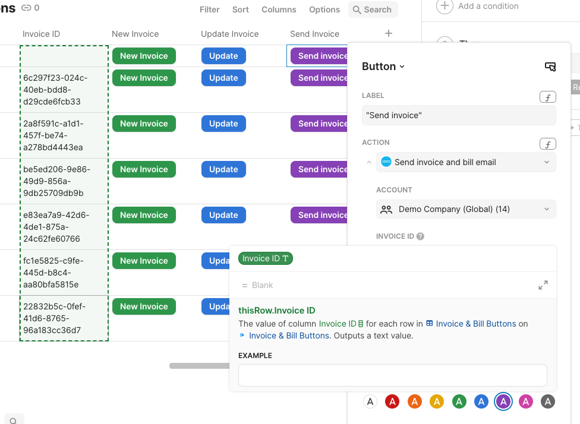Screen dimensions: 580x424
Task: Click Send invoice button in first row
Action: pyautogui.click(x=319, y=56)
